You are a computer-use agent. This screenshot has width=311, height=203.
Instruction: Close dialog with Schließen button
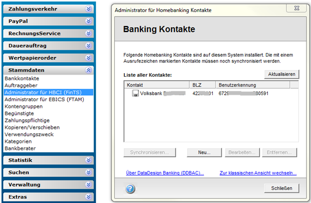pyautogui.click(x=281, y=188)
